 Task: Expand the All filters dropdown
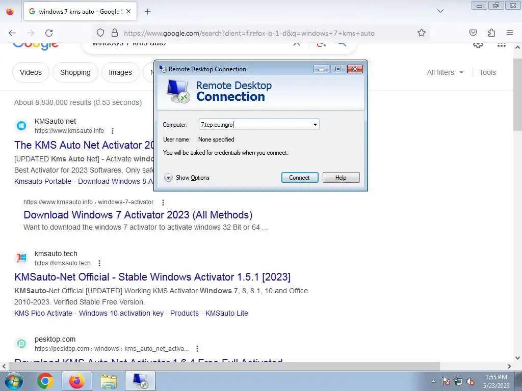445,72
